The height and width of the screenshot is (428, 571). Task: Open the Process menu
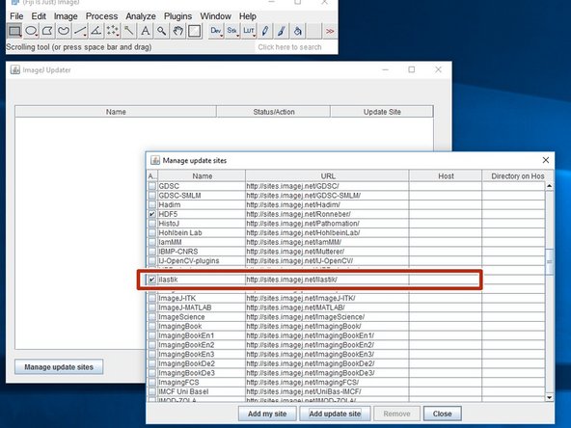101,16
